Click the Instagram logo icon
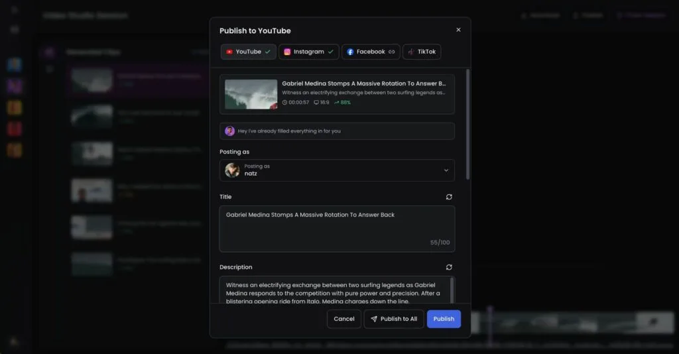 [x=287, y=52]
